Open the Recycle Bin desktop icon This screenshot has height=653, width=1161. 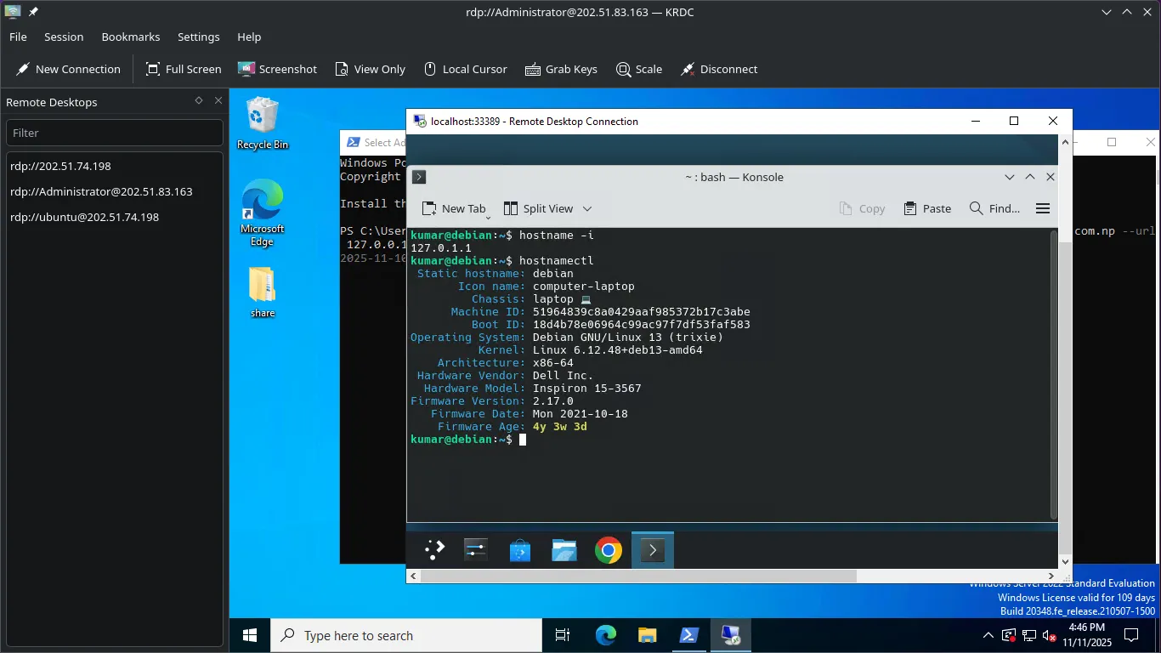[262, 123]
